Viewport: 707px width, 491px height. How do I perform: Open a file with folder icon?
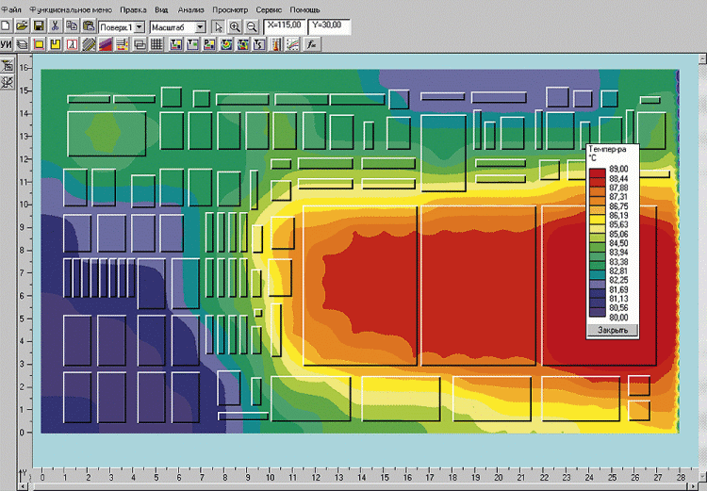[x=22, y=26]
